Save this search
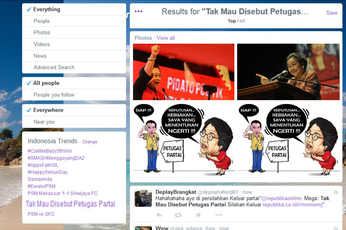Viewport: 346px width, 230px height. [332, 13]
